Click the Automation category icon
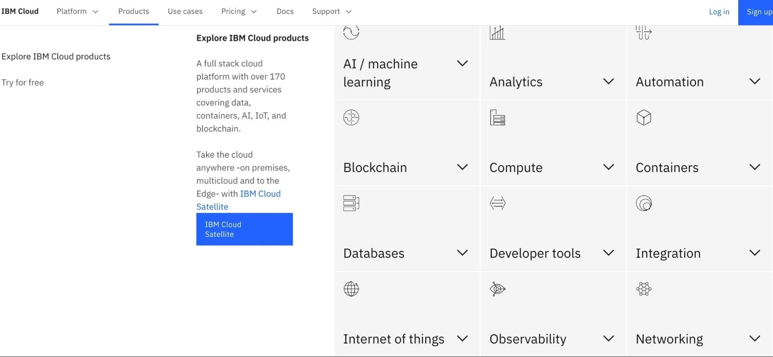This screenshot has height=357, width=773. [644, 32]
